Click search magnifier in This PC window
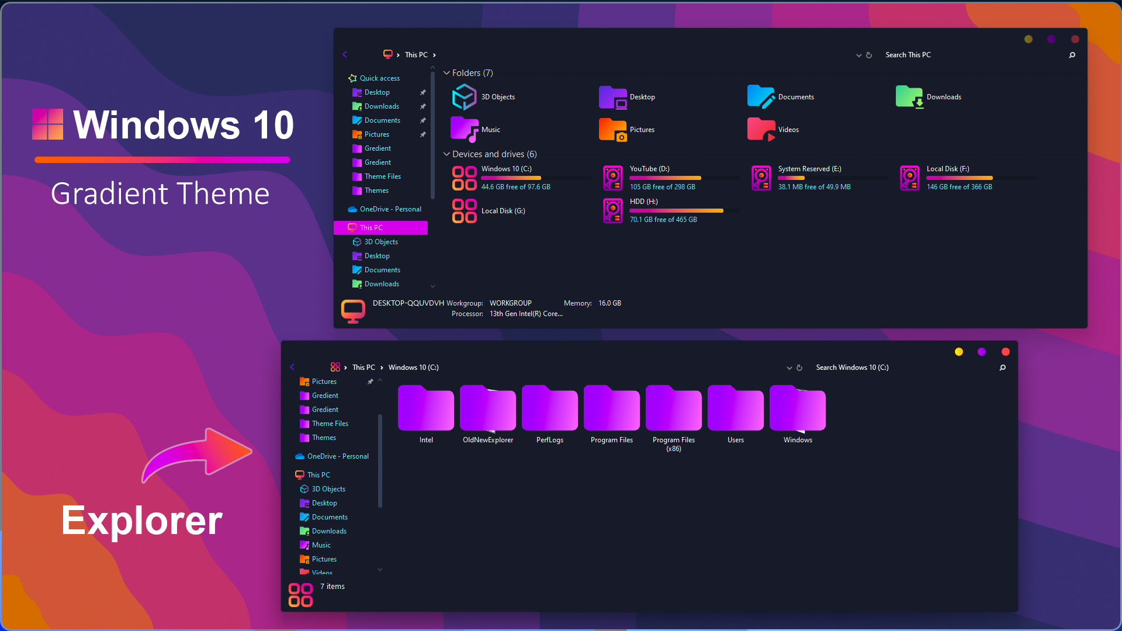The height and width of the screenshot is (631, 1122). (x=1072, y=55)
